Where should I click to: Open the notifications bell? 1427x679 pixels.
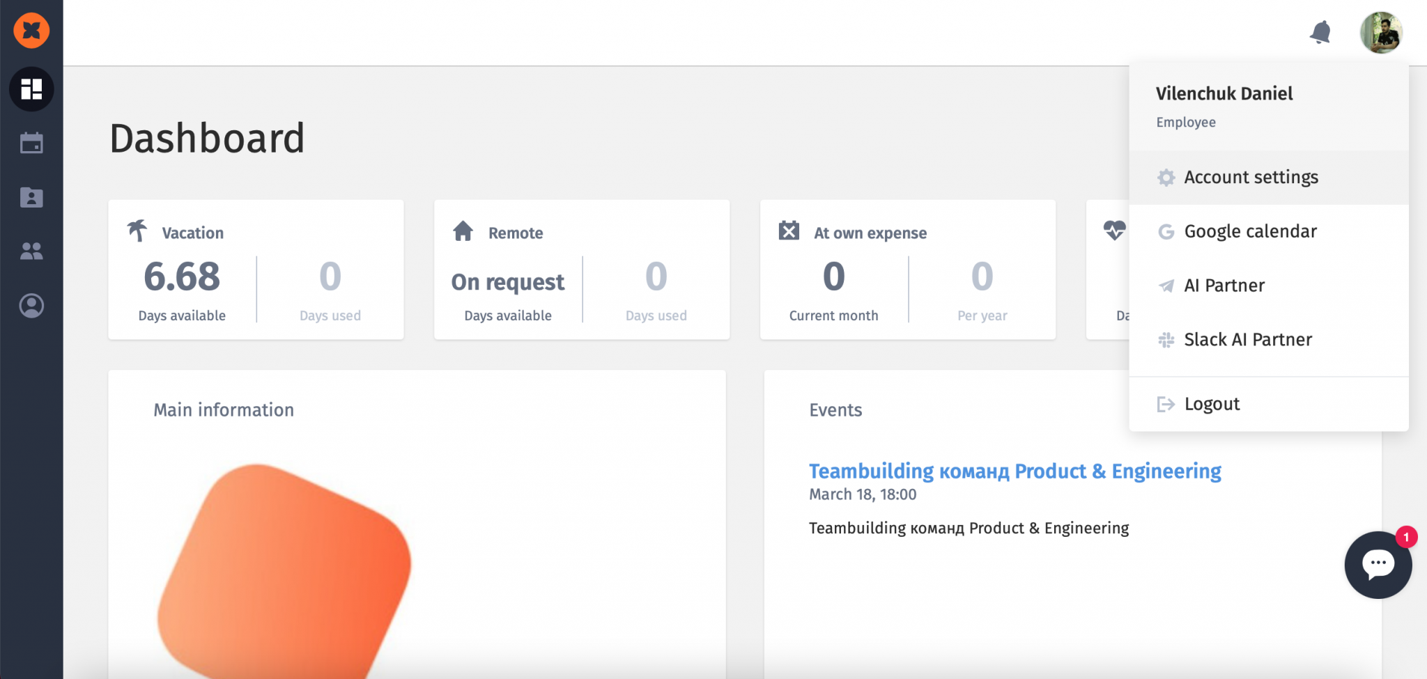click(1320, 32)
